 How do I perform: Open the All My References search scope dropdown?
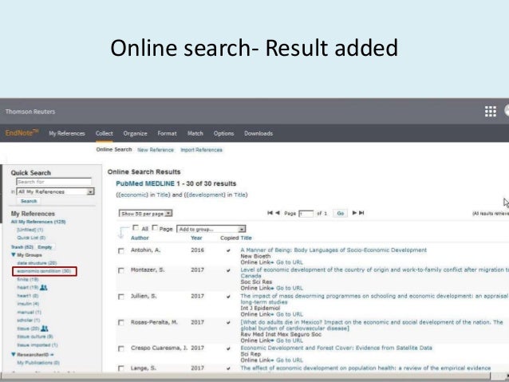pos(55,192)
